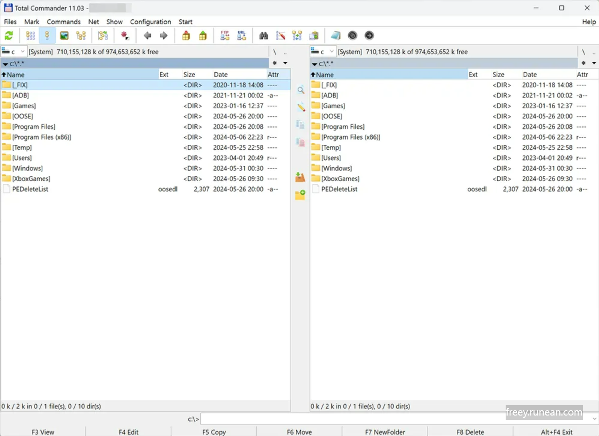The image size is (599, 436).
Task: Go back with the left arrow icon
Action: pos(147,36)
